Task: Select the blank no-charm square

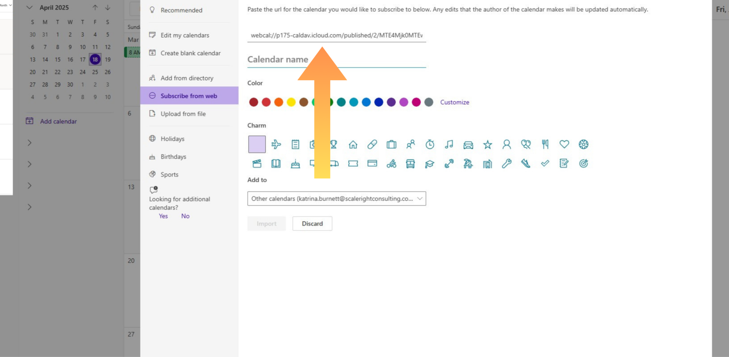Action: click(257, 144)
